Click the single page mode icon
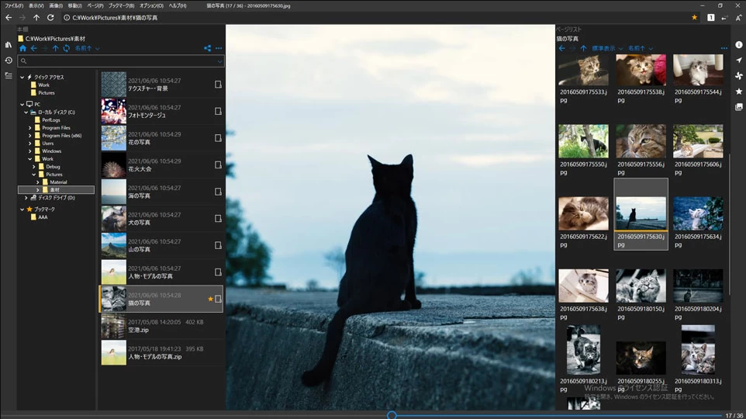Viewport: 746px width, 419px height. point(710,17)
